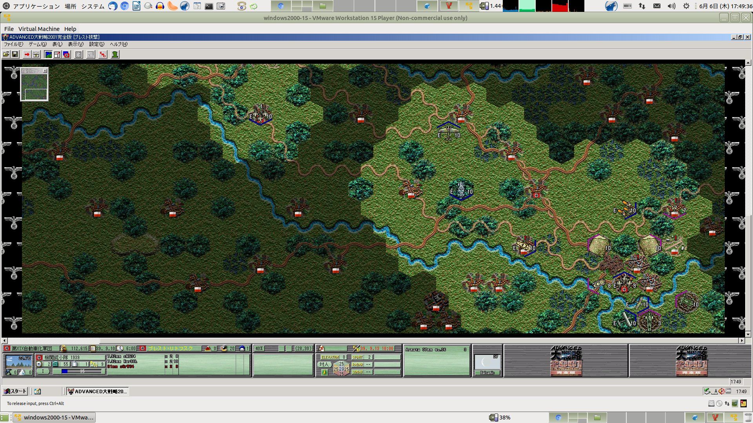This screenshot has height=423, width=753.
Task: Open VMware Player Help menu
Action: click(70, 29)
